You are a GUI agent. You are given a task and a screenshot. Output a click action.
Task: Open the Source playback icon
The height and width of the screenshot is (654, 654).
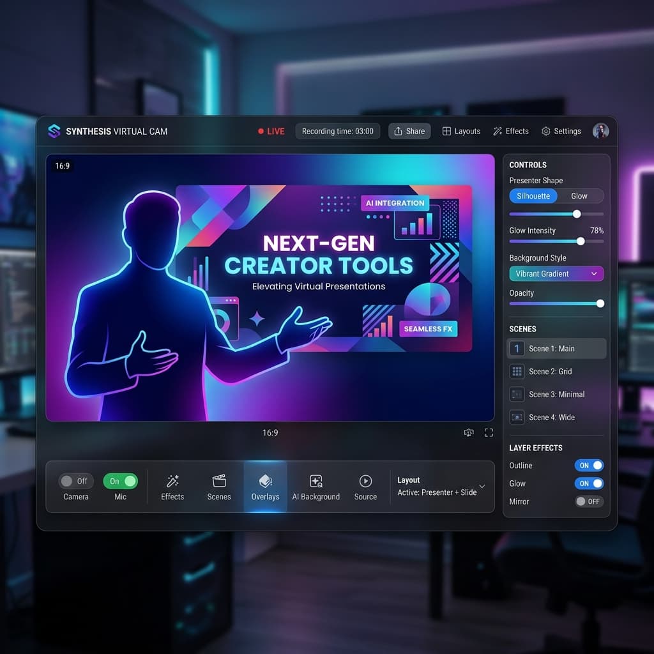pyautogui.click(x=365, y=482)
